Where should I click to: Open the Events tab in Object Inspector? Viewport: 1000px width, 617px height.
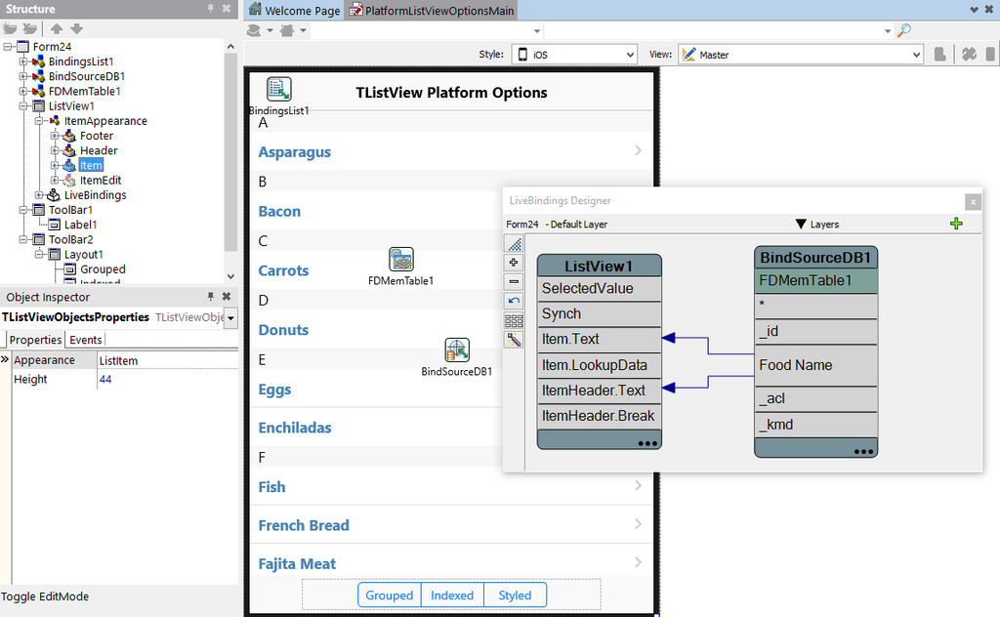(x=86, y=340)
